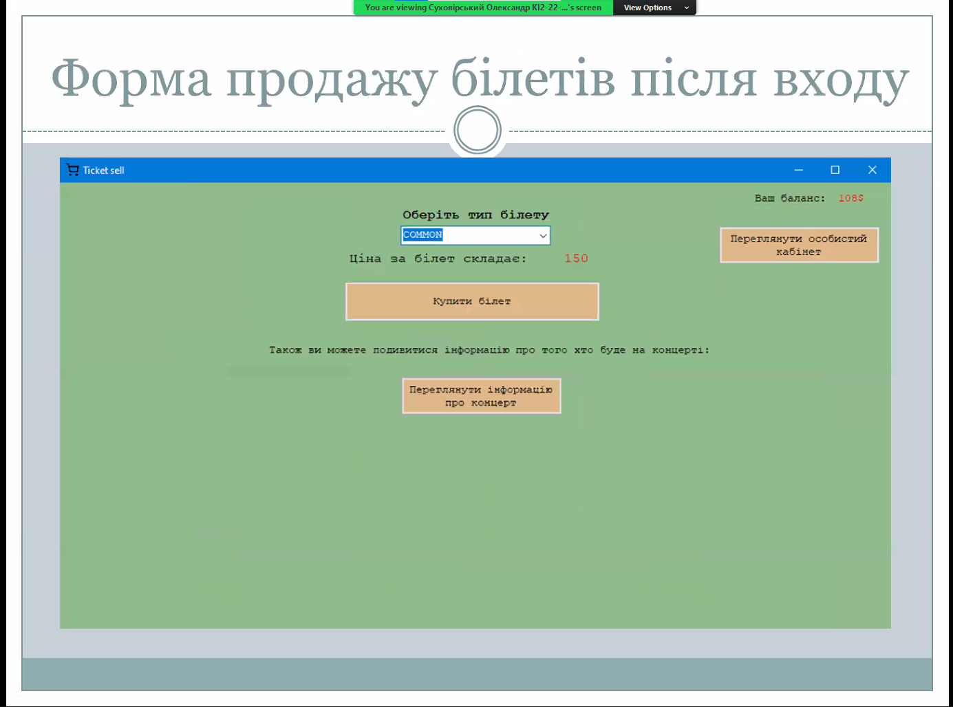This screenshot has width=953, height=707.
Task: Open Переглянути особистий кабінет
Action: (799, 245)
